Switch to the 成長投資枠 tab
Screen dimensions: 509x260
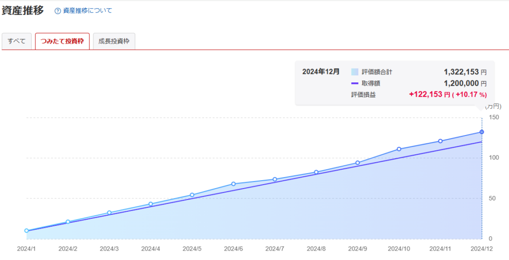pyautogui.click(x=114, y=41)
